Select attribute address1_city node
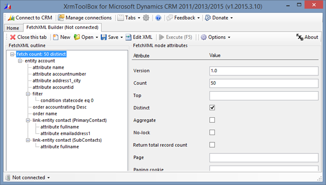This screenshot has width=326, height=185. pyautogui.click(x=57, y=81)
